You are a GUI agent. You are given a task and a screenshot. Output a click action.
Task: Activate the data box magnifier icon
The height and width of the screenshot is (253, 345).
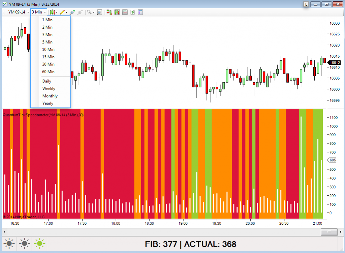99,12
